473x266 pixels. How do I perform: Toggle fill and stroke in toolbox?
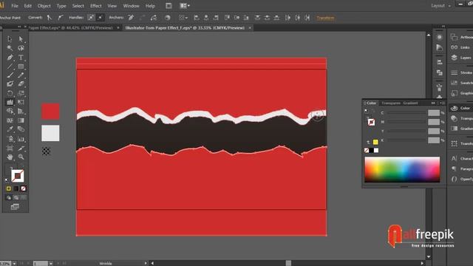coord(22,166)
